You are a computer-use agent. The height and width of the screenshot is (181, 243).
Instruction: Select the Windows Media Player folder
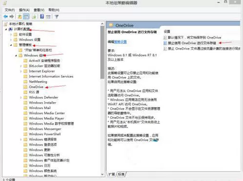coord(46,118)
